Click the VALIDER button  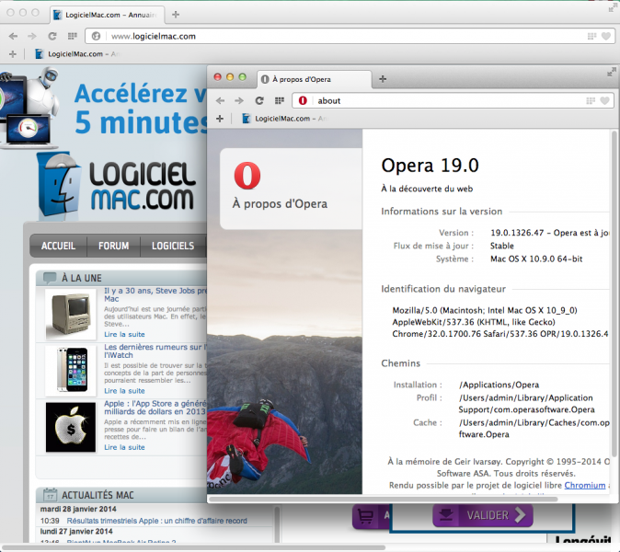483,515
